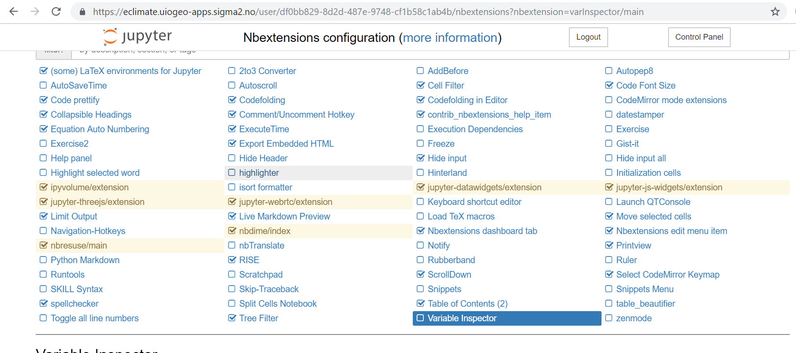Viewport: 796px width, 353px height.
Task: Reload the page with refresh icon
Action: click(56, 11)
